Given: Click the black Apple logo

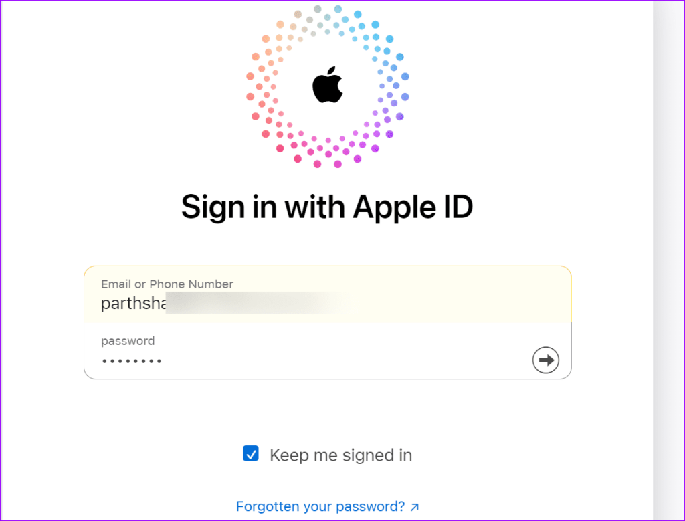Looking at the screenshot, I should coord(328,85).
